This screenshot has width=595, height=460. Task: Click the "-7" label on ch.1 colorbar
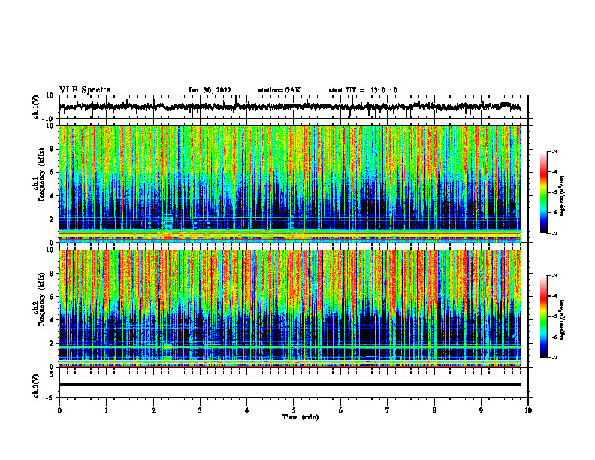click(x=554, y=233)
